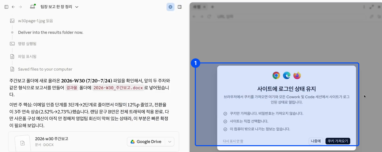Click the Edge browser icon in dialog

[x=286, y=75]
